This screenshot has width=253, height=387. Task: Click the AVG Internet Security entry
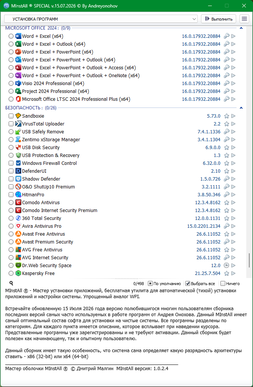pos(45,258)
